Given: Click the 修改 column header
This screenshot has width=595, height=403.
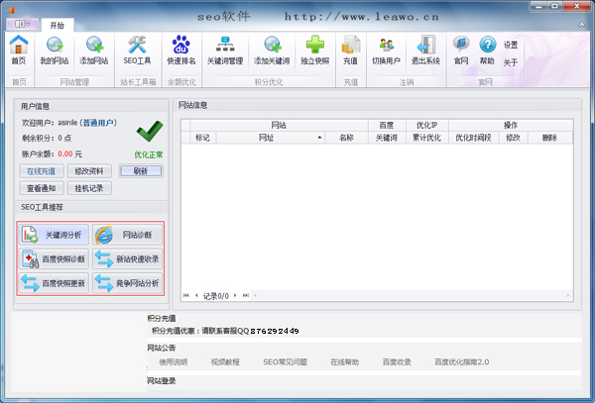Looking at the screenshot, I should click(513, 138).
